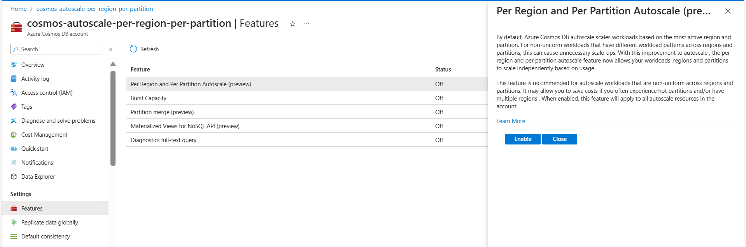The image size is (746, 247).
Task: Select Replicate data globally menu item
Action: coord(49,223)
